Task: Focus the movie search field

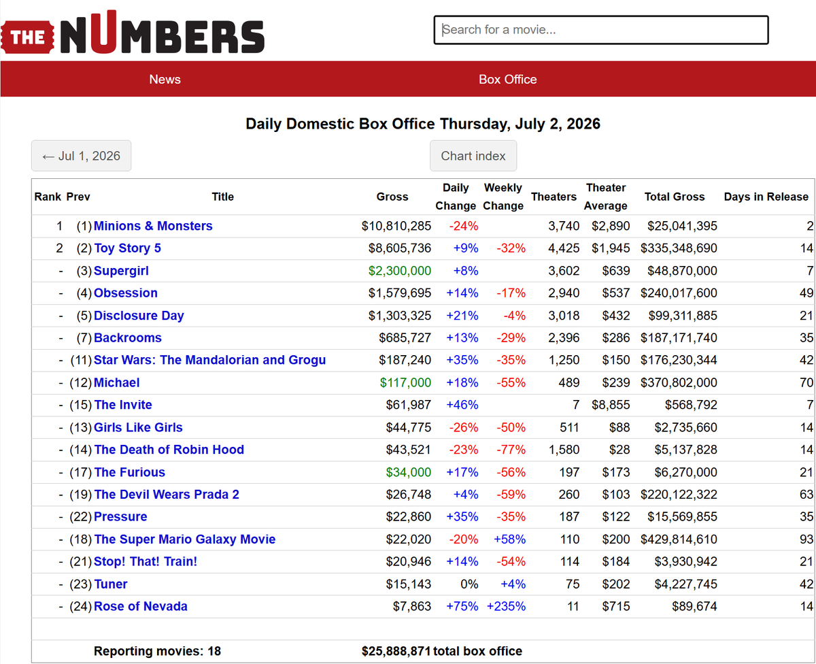Action: click(601, 30)
